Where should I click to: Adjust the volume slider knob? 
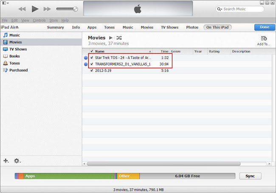coord(75,9)
